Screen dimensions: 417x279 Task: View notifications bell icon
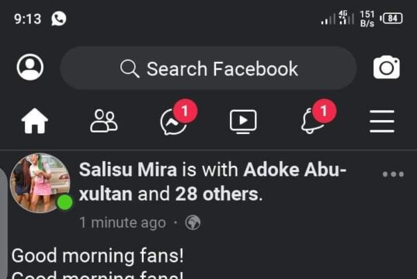click(x=312, y=121)
